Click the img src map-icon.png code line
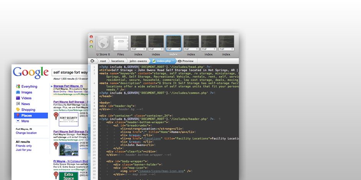Image resolution: width=361 pixels, height=180 pixels. (x=156, y=171)
